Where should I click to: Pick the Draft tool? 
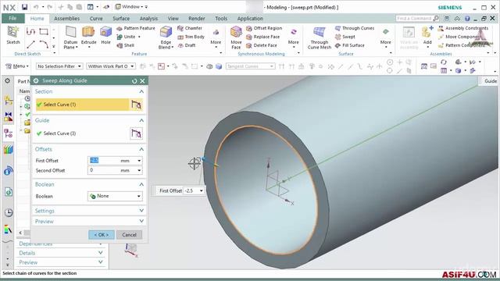click(187, 45)
